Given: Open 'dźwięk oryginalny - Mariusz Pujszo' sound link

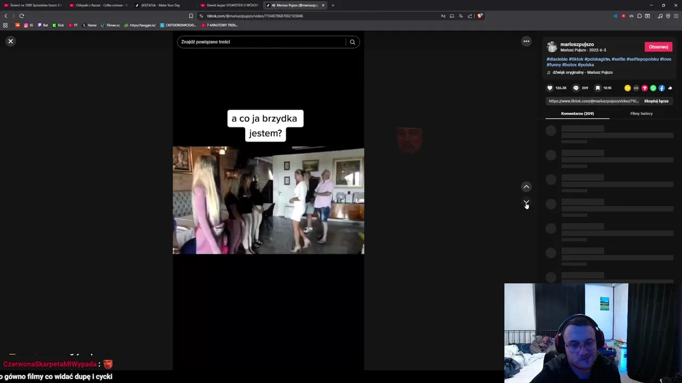Looking at the screenshot, I should tap(582, 72).
